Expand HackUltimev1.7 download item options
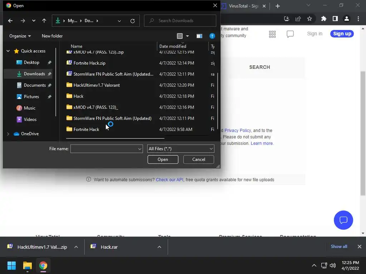This screenshot has width=366, height=274. 76,247
